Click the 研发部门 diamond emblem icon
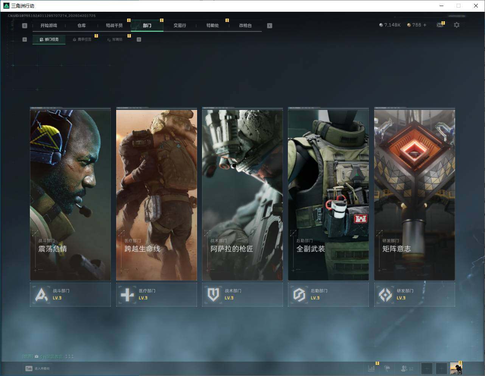Viewport: 485px width, 376px height. coord(386,295)
